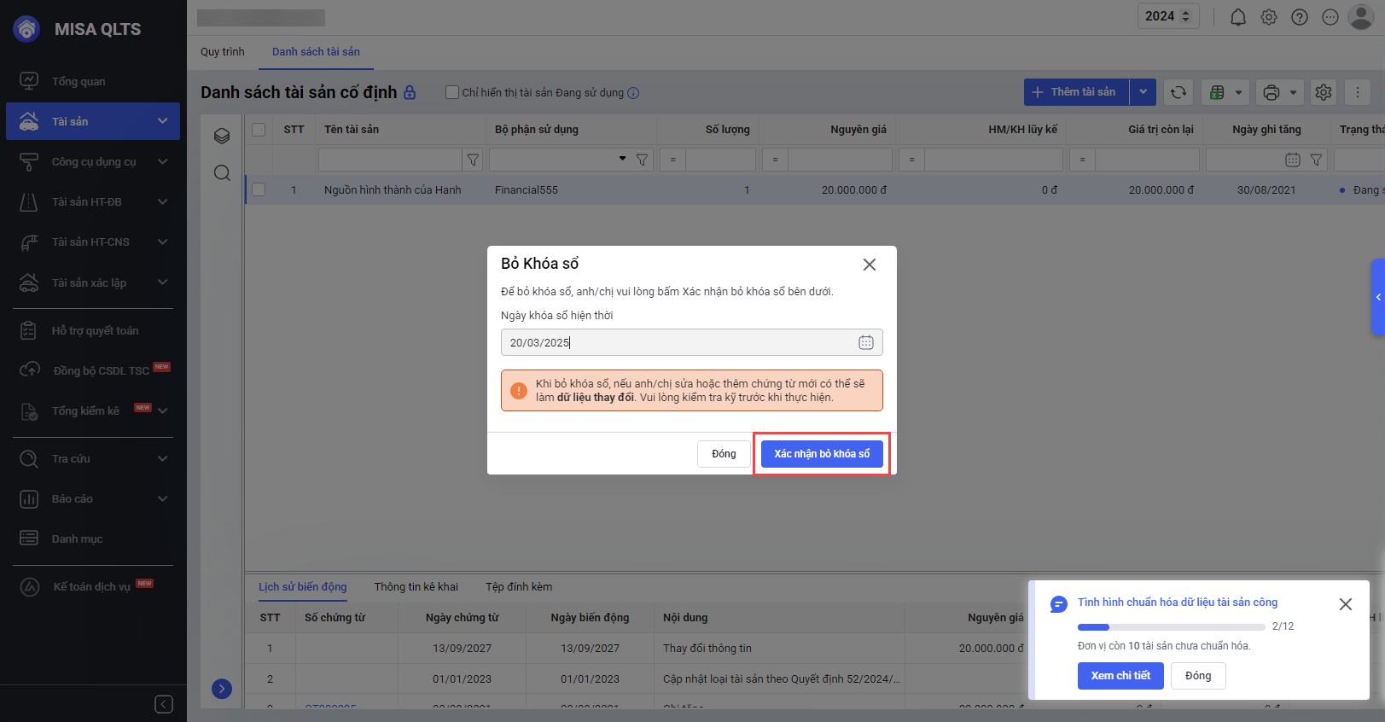Click the search magnifier in left panel
1385x722 pixels.
pos(222,173)
